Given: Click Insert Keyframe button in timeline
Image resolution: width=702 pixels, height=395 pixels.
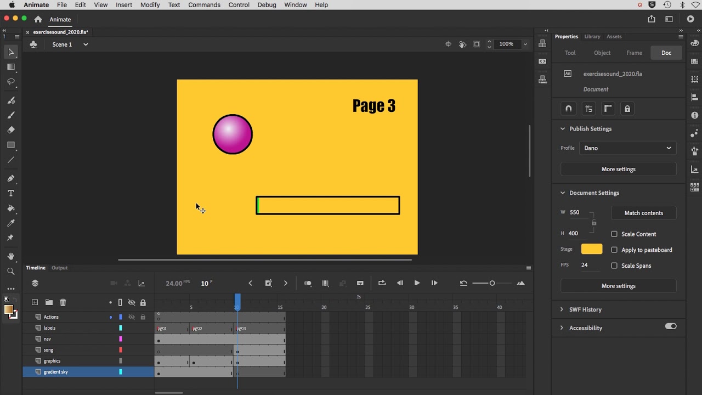Looking at the screenshot, I should pyautogui.click(x=268, y=283).
